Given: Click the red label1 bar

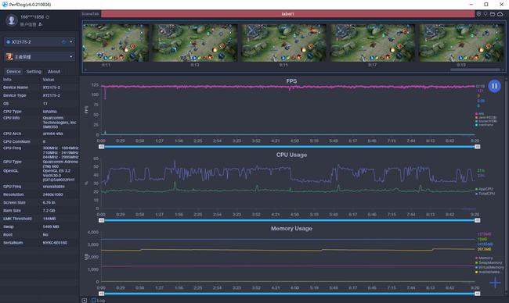Looking at the screenshot, I should click(287, 14).
